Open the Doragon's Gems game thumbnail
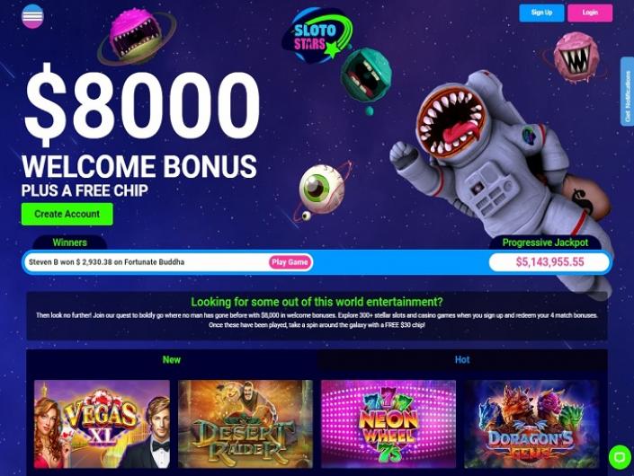Viewport: 634px width, 476px height. (x=531, y=424)
